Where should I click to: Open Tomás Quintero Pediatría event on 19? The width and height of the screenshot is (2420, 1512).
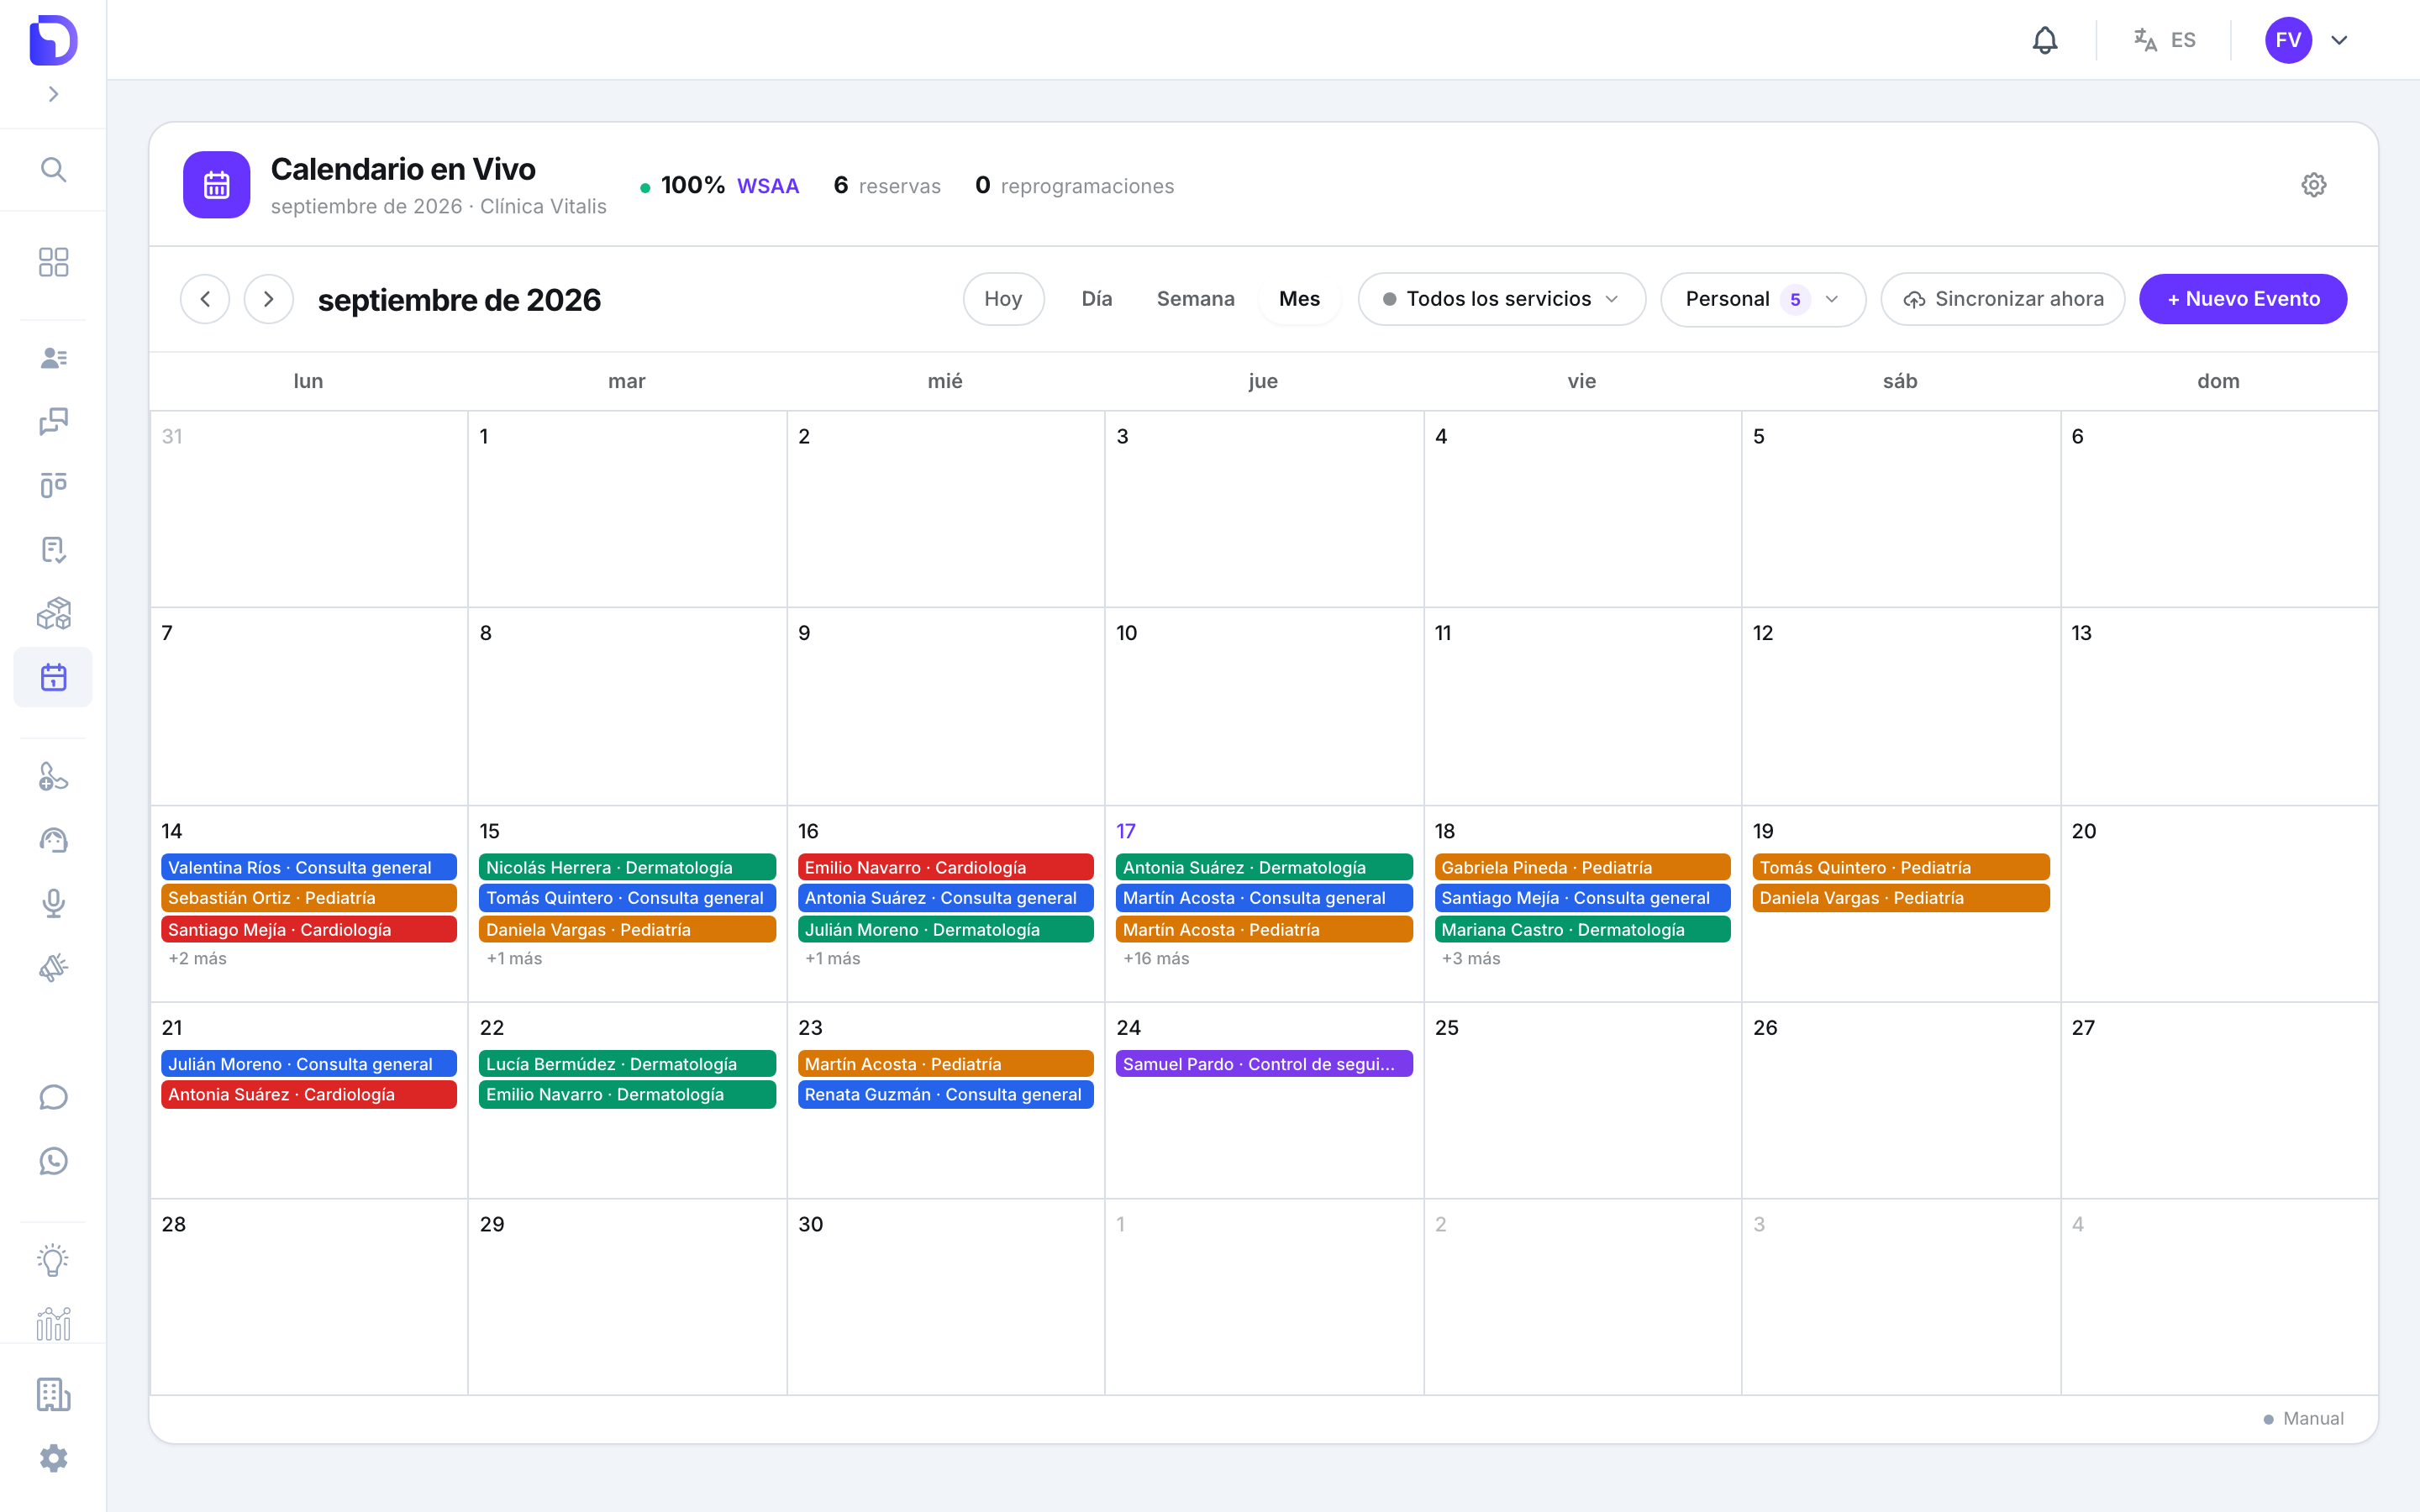point(1901,867)
